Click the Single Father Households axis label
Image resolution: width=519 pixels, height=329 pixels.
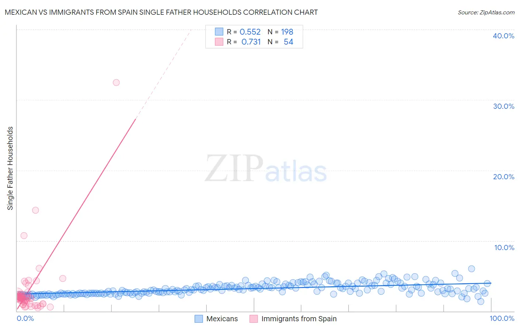click(x=10, y=168)
